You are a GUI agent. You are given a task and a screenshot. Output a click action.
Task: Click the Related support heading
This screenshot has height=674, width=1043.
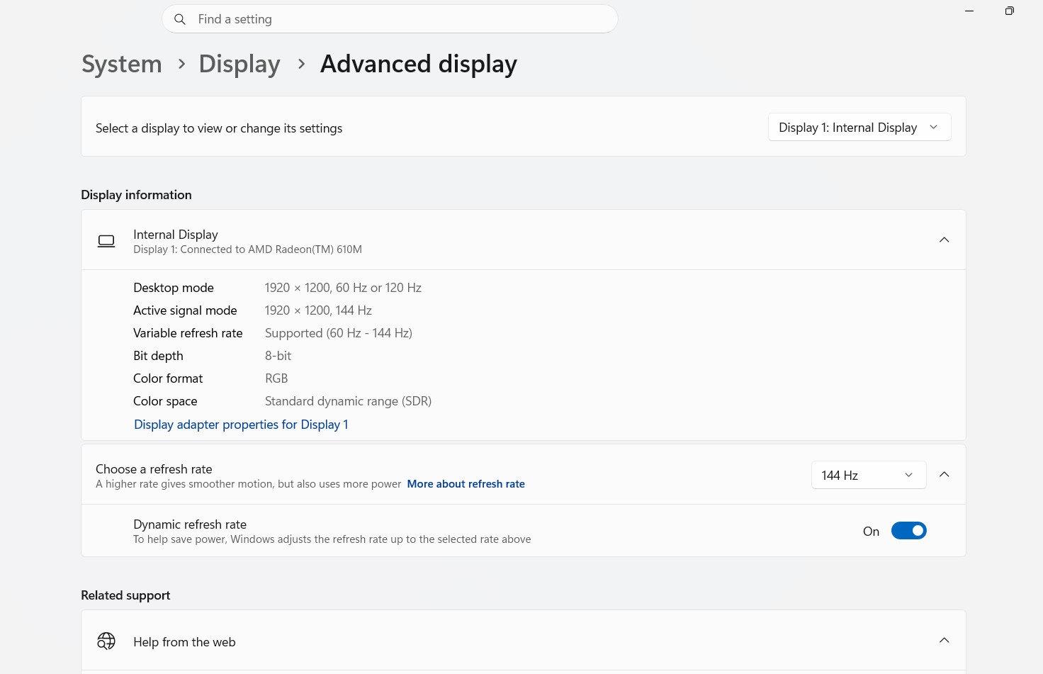[125, 595]
